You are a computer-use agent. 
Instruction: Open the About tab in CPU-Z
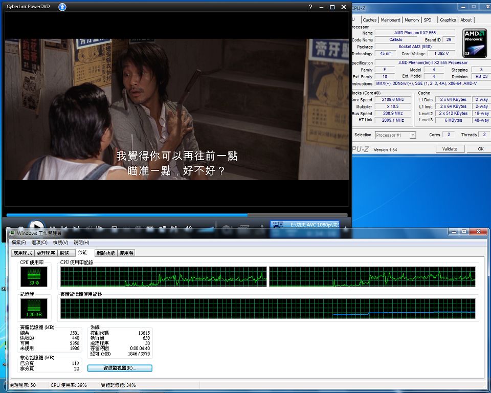(x=466, y=20)
